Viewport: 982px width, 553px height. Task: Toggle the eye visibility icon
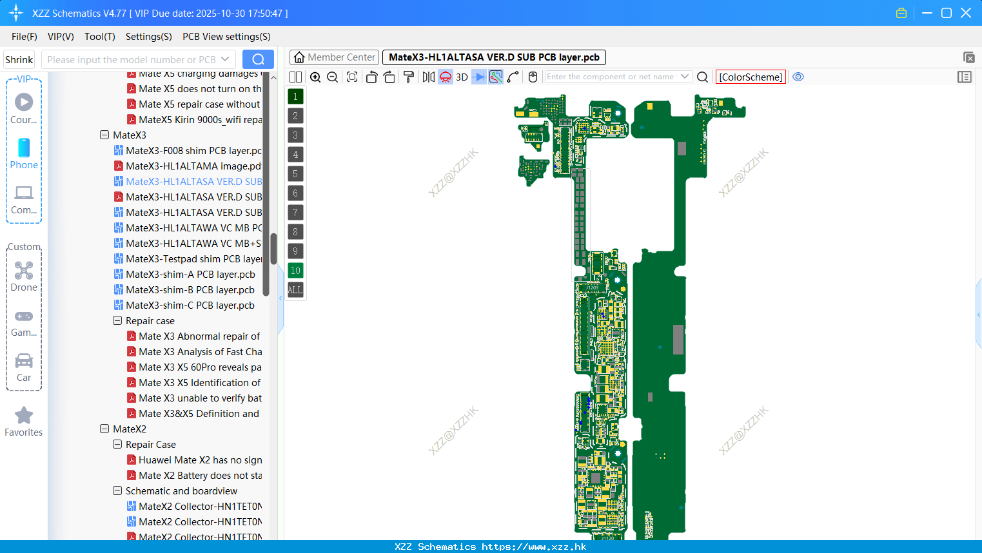click(x=798, y=77)
